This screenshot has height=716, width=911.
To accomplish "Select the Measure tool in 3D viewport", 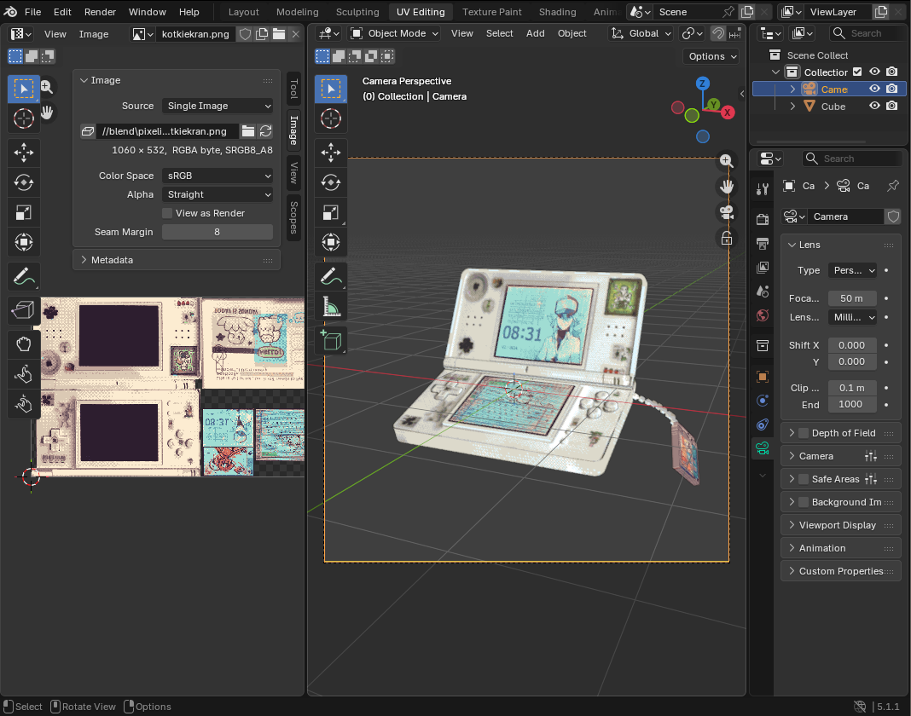I will tap(331, 307).
